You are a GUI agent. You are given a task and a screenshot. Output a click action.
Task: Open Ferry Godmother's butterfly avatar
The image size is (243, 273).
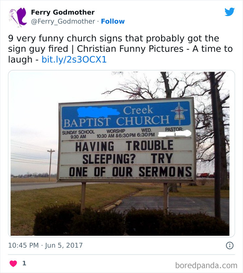click(18, 17)
